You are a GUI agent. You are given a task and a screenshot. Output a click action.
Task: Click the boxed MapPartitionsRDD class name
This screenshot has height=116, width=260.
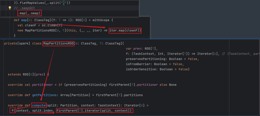[58, 43]
